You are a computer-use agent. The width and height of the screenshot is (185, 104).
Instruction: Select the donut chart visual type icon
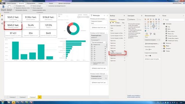click(153, 24)
